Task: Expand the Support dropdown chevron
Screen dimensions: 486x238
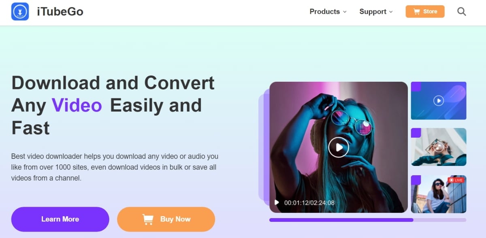Action: pyautogui.click(x=391, y=12)
